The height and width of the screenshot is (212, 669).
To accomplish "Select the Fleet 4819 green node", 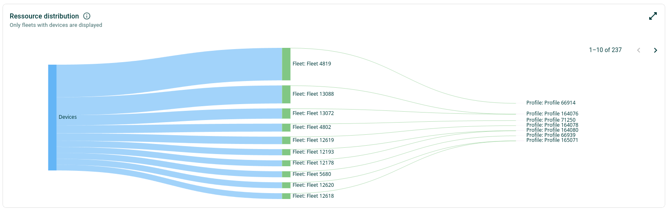I will pos(286,64).
